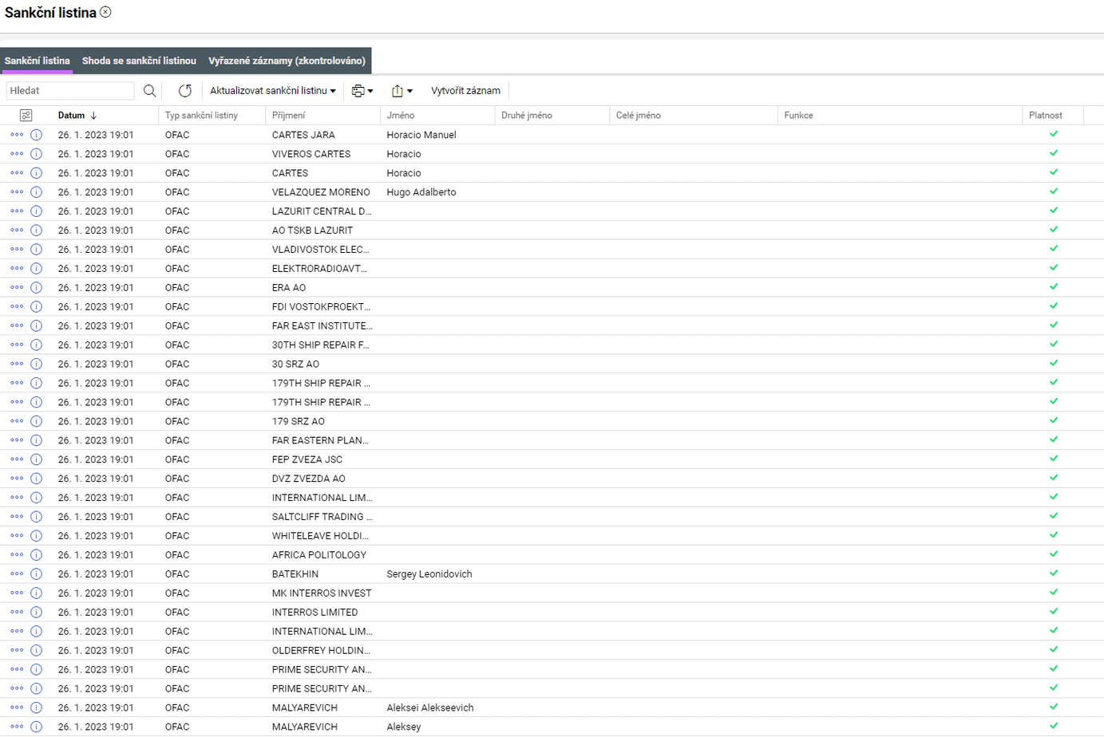Select the ELEKTRORADIOAVT… surname cell
This screenshot has height=737, width=1104.
tap(319, 269)
